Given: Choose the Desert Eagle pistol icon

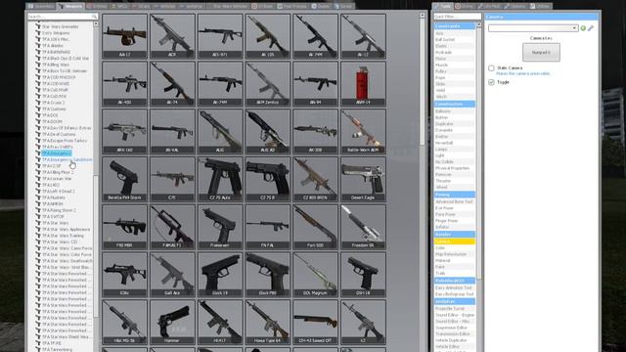Looking at the screenshot, I should [x=363, y=179].
